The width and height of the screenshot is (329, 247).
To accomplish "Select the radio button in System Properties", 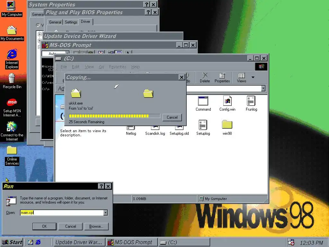I will (38, 25).
